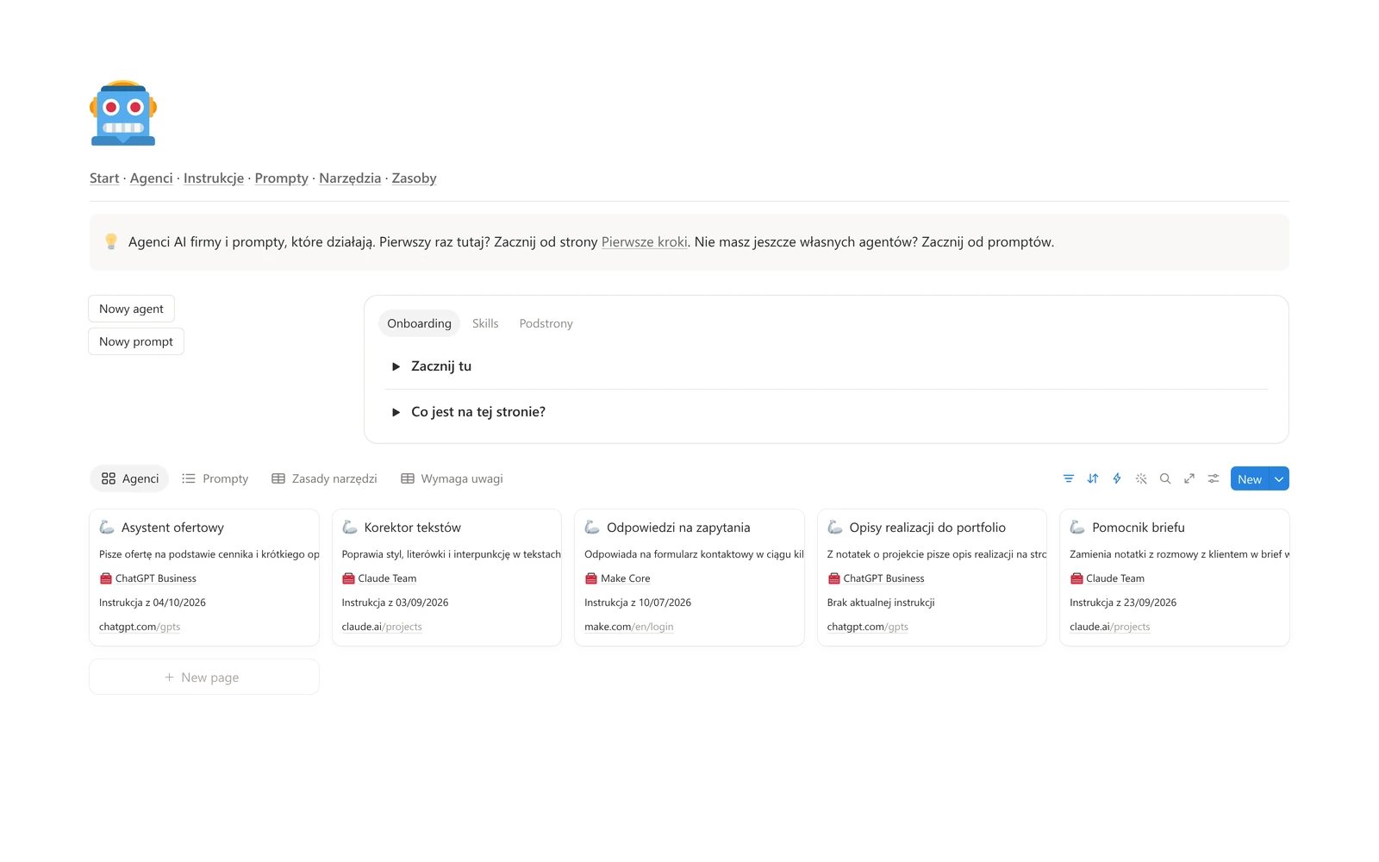Viewport: 1379px width, 862px height.
Task: Click the lightbulb callout icon
Action: pyautogui.click(x=111, y=241)
